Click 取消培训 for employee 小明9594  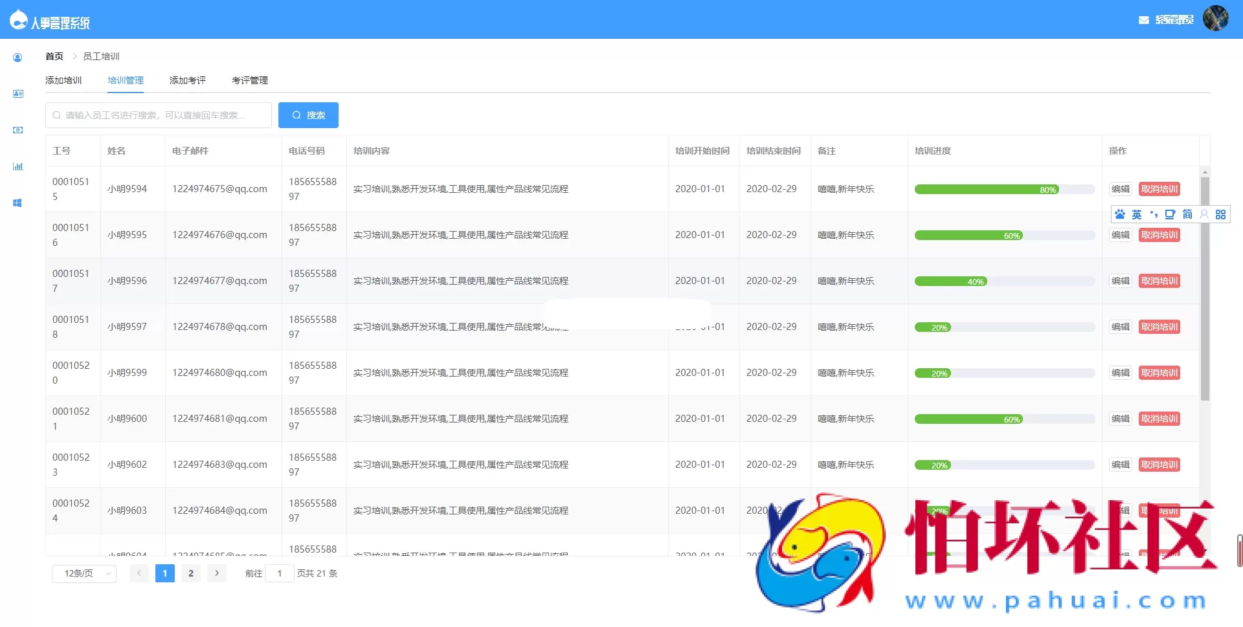(x=1159, y=189)
